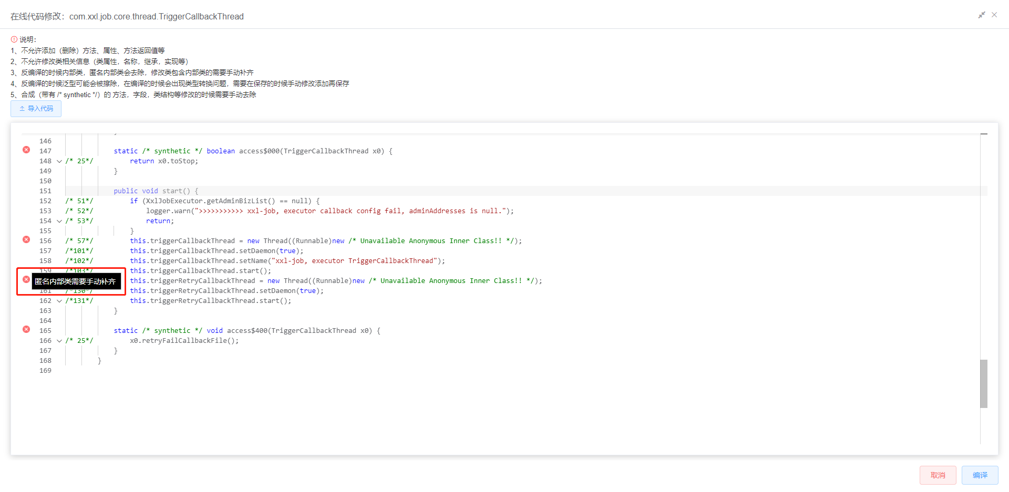Click instruction 5 about synthetic members
The image size is (1009, 492).
point(133,95)
